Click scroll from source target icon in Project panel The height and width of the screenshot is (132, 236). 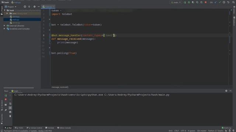point(25,7)
